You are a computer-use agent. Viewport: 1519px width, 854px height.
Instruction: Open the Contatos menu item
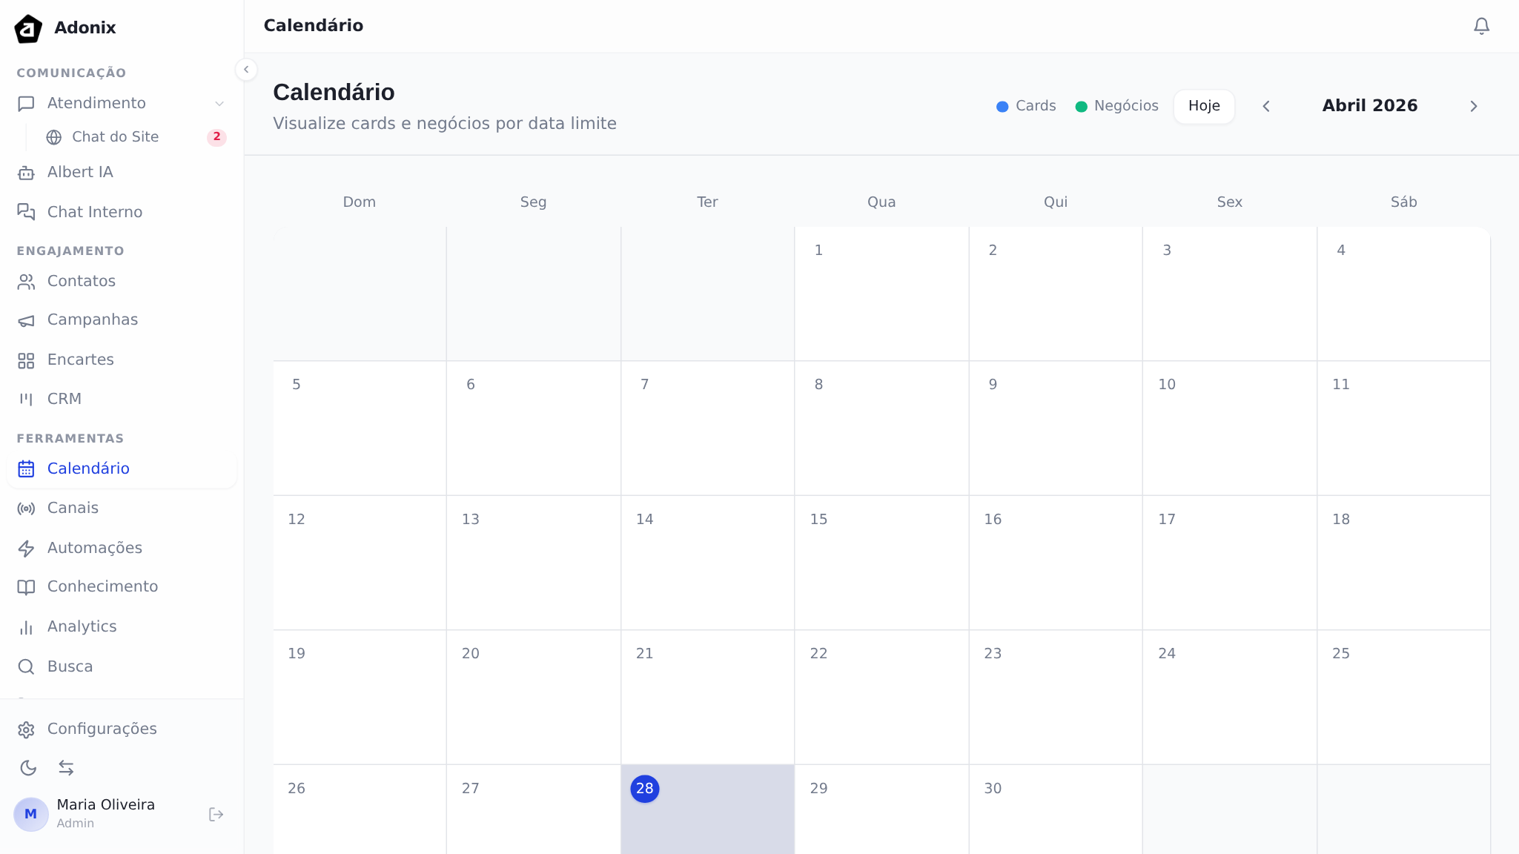tap(122, 282)
